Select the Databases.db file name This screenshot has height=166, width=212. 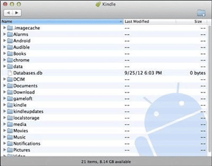[28, 73]
